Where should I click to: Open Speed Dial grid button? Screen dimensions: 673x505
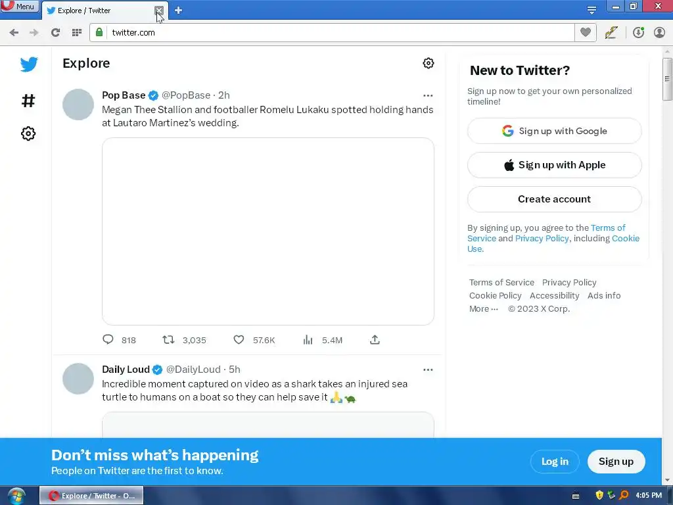pyautogui.click(x=77, y=33)
